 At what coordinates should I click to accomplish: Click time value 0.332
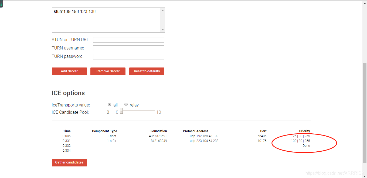point(67,146)
